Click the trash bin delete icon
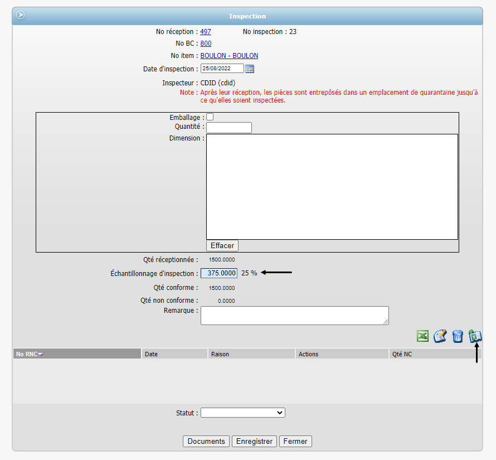This screenshot has height=460, width=496. pos(458,336)
